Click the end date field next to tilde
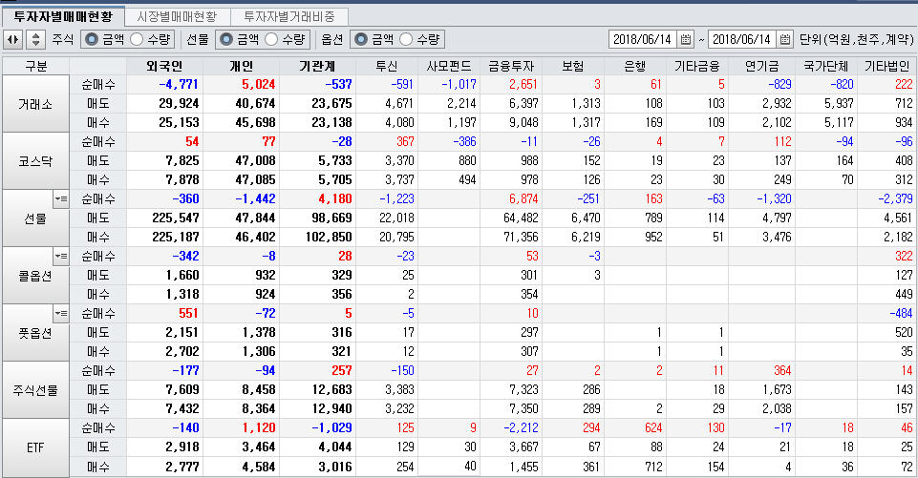Screen dimensions: 918x478 742,40
